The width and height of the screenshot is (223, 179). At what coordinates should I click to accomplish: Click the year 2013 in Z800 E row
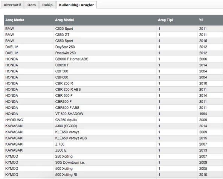203,150
